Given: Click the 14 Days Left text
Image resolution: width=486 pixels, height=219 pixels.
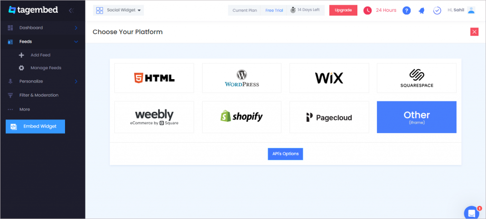Looking at the screenshot, I should pos(308,10).
